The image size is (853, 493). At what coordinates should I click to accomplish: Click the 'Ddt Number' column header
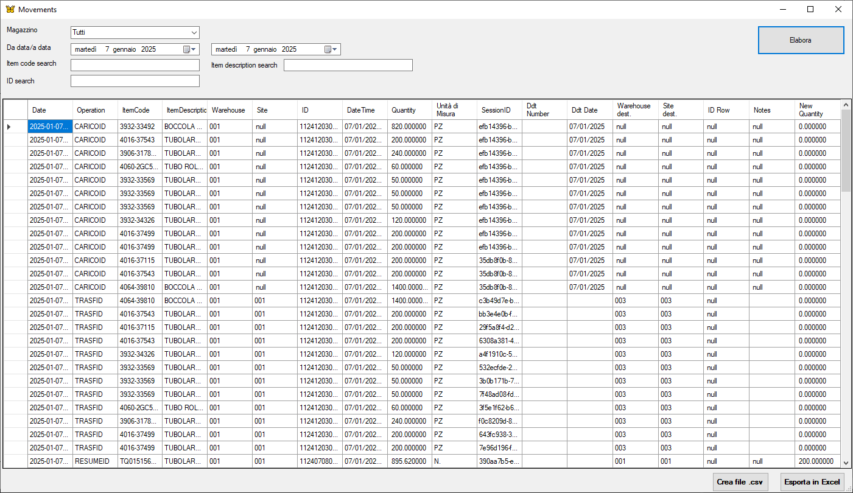tap(546, 110)
